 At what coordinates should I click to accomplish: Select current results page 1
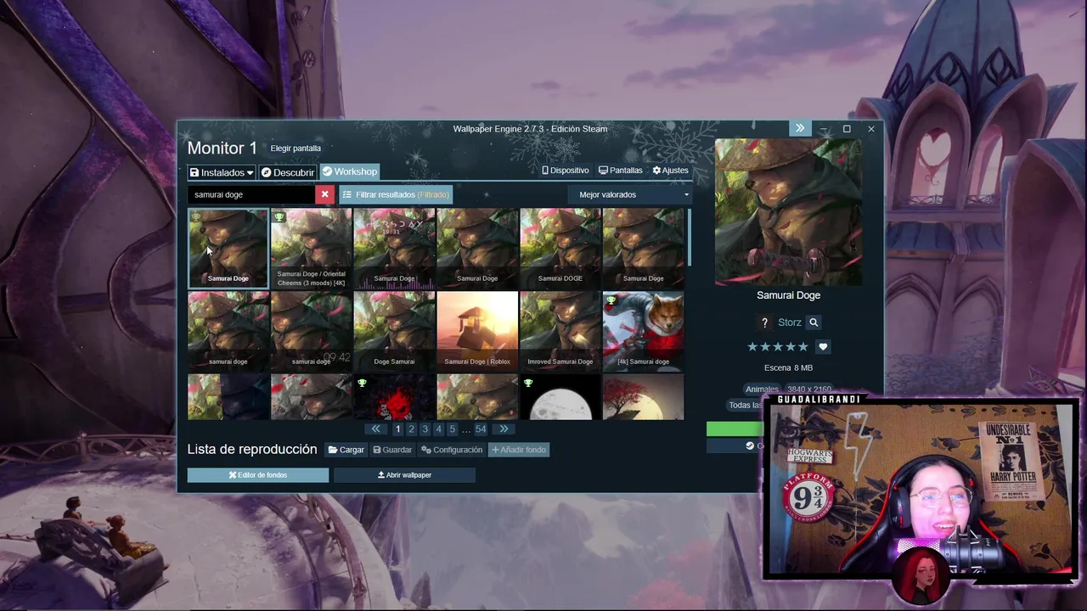397,429
